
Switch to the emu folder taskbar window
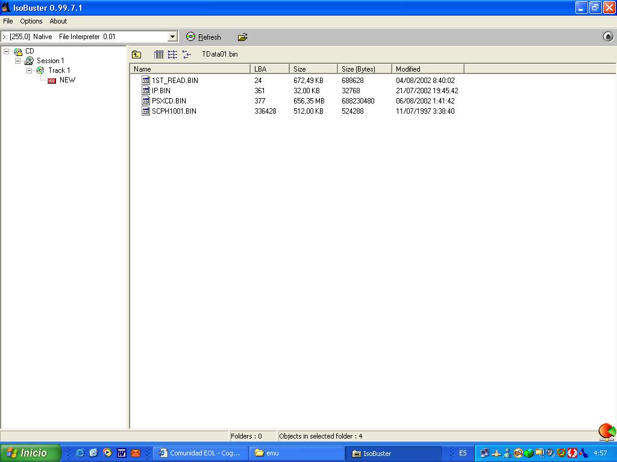pyautogui.click(x=295, y=453)
